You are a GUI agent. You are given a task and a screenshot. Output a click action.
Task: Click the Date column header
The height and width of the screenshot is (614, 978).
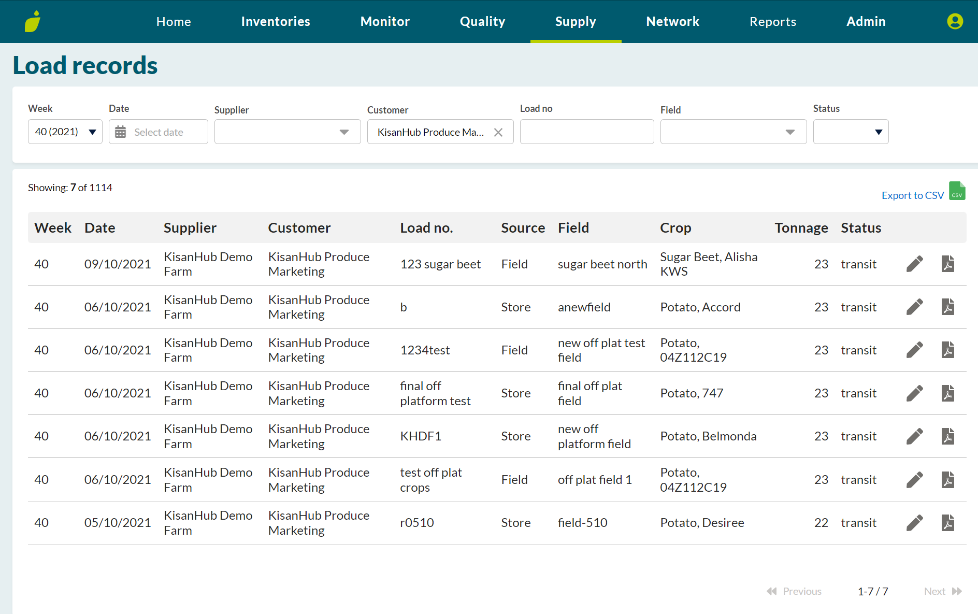[100, 228]
